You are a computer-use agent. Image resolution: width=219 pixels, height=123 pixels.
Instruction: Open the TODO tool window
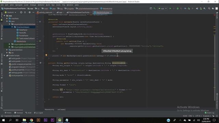click(x=8, y=113)
